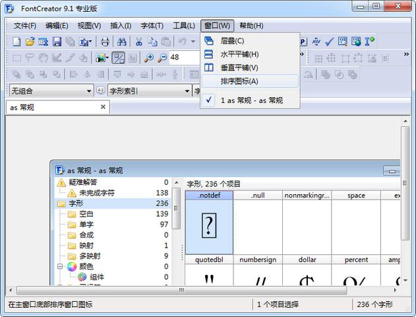Click the New file icon
416x317 pixels.
coord(17,42)
